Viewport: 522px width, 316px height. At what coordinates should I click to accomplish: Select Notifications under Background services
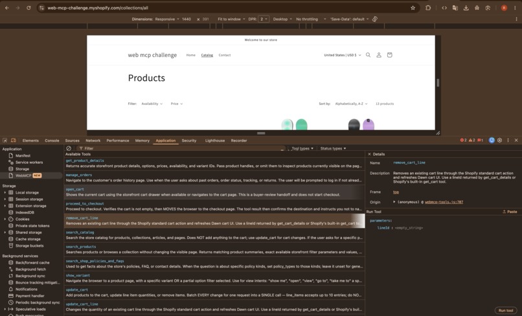(x=26, y=289)
